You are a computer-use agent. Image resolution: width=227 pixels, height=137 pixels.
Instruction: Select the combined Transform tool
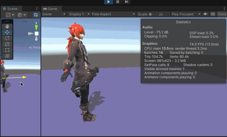coord(7,56)
